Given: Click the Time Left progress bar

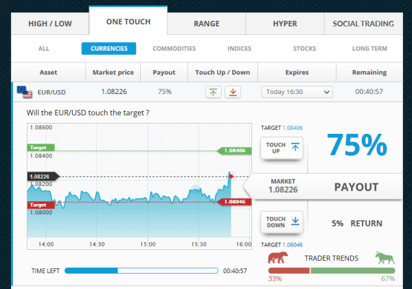Looking at the screenshot, I should coord(141,270).
